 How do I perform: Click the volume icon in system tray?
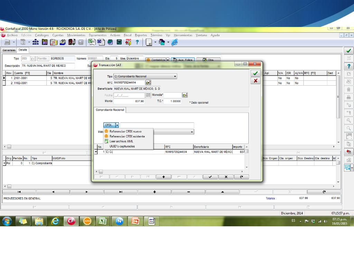(x=325, y=221)
